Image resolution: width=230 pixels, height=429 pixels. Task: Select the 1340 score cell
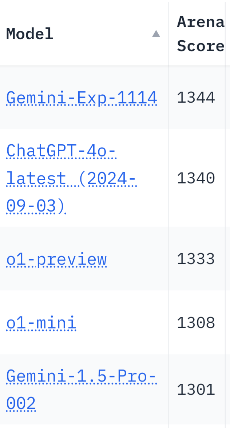[x=196, y=178]
